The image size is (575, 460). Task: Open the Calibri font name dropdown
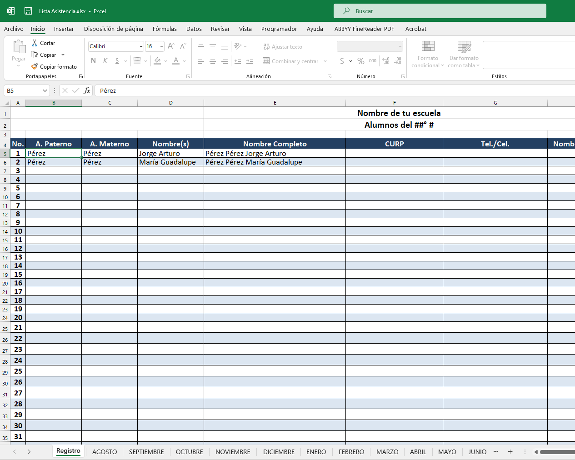coord(141,46)
